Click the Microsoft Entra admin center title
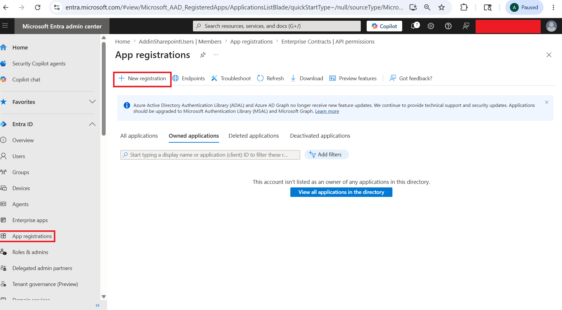This screenshot has height=310, width=562. tap(62, 26)
